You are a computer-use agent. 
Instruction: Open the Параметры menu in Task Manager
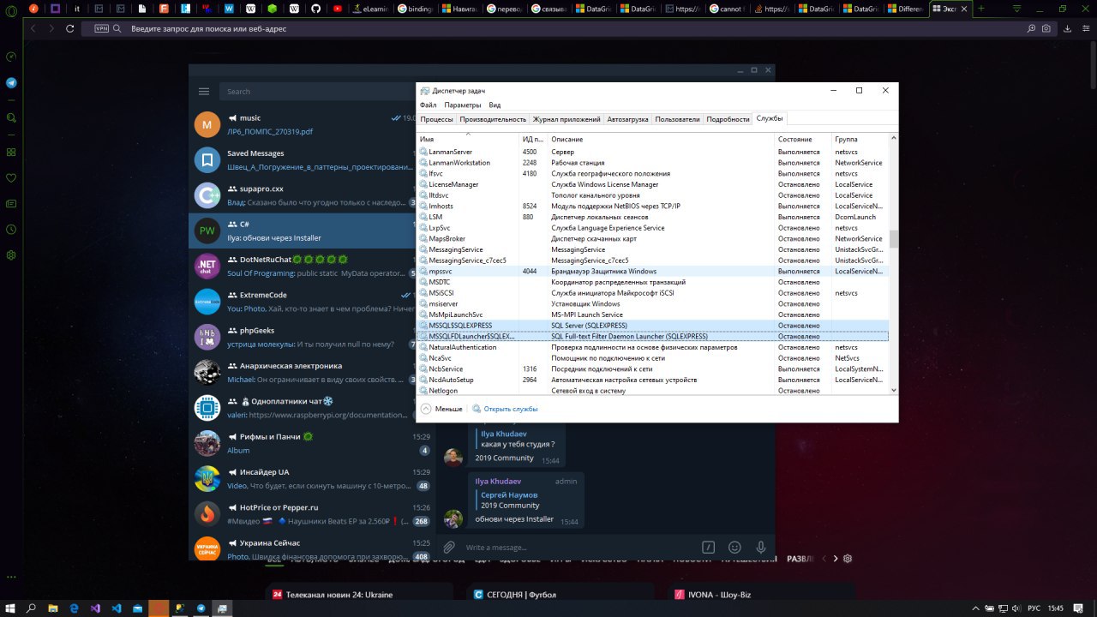click(x=463, y=105)
